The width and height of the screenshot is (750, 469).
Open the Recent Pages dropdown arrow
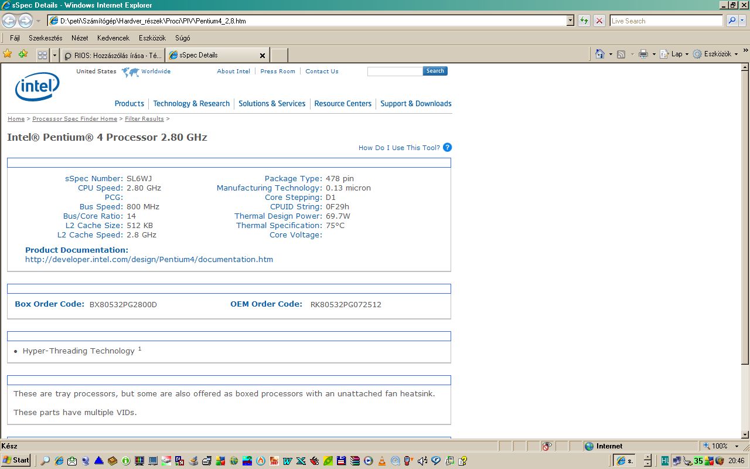[x=38, y=21]
